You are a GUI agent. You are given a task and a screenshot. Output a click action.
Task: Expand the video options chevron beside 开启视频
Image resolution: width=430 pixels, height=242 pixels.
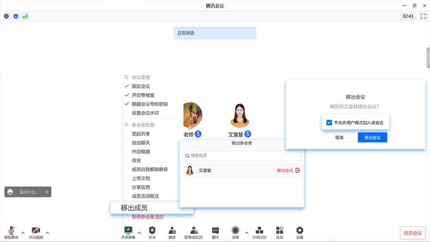click(47, 233)
